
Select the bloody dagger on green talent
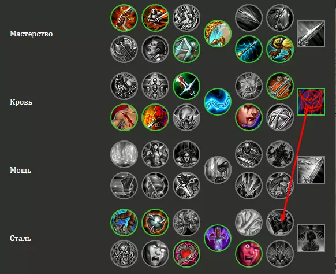click(186, 86)
